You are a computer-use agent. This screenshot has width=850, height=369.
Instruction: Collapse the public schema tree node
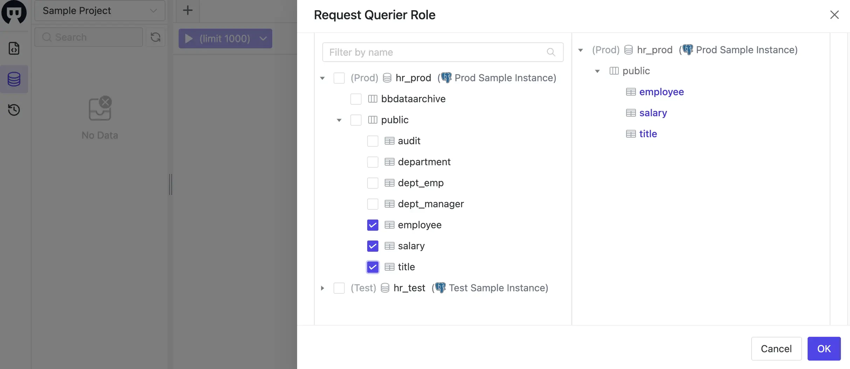pyautogui.click(x=339, y=120)
